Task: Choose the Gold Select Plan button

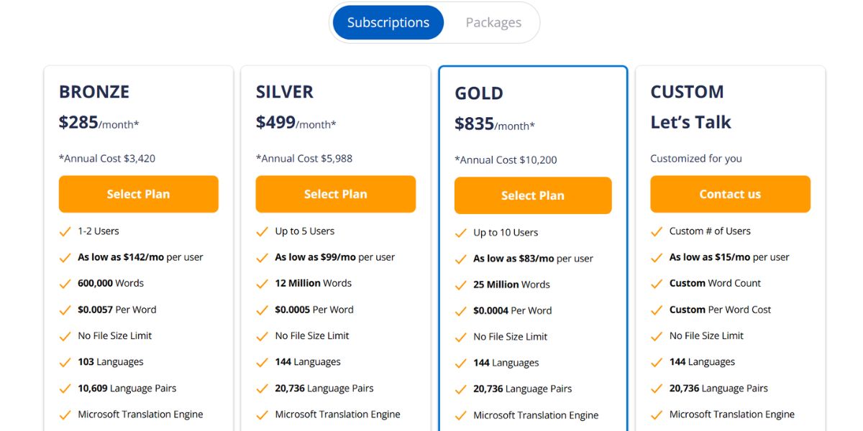Action: tap(533, 195)
